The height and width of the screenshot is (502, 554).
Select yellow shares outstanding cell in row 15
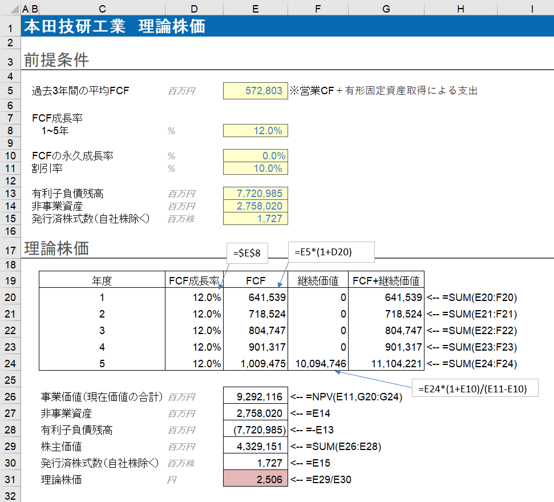click(x=256, y=219)
